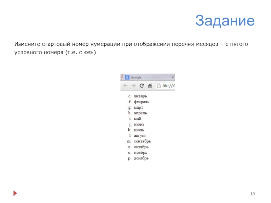Click the slide number 10
Screen dimensions: 271x203
(252, 194)
